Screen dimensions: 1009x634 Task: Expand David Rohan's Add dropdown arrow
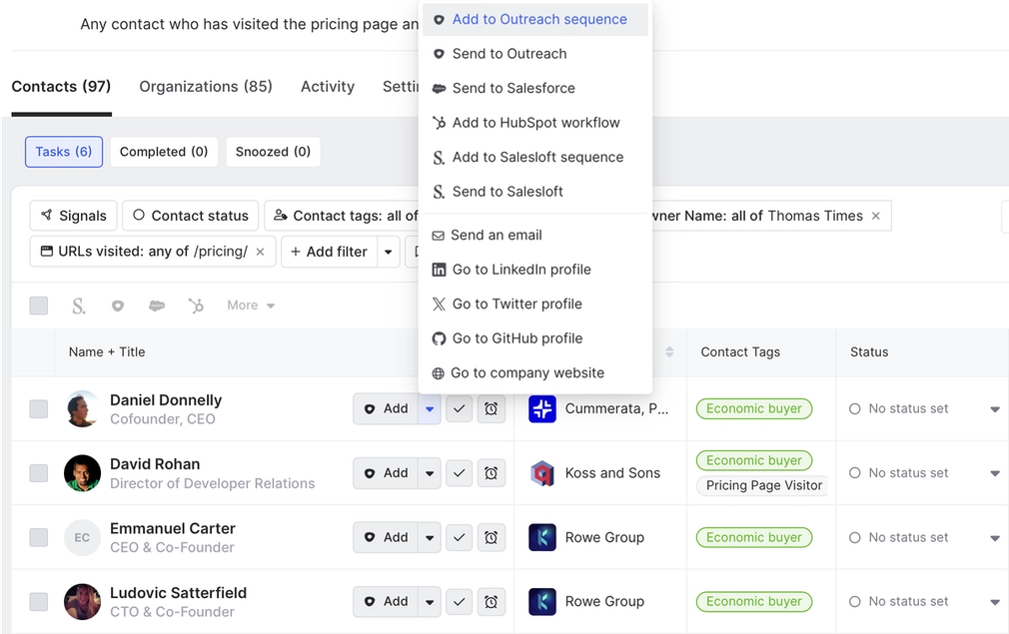tap(430, 473)
